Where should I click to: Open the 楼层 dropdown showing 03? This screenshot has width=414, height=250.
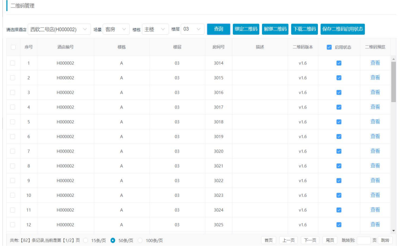coord(193,29)
